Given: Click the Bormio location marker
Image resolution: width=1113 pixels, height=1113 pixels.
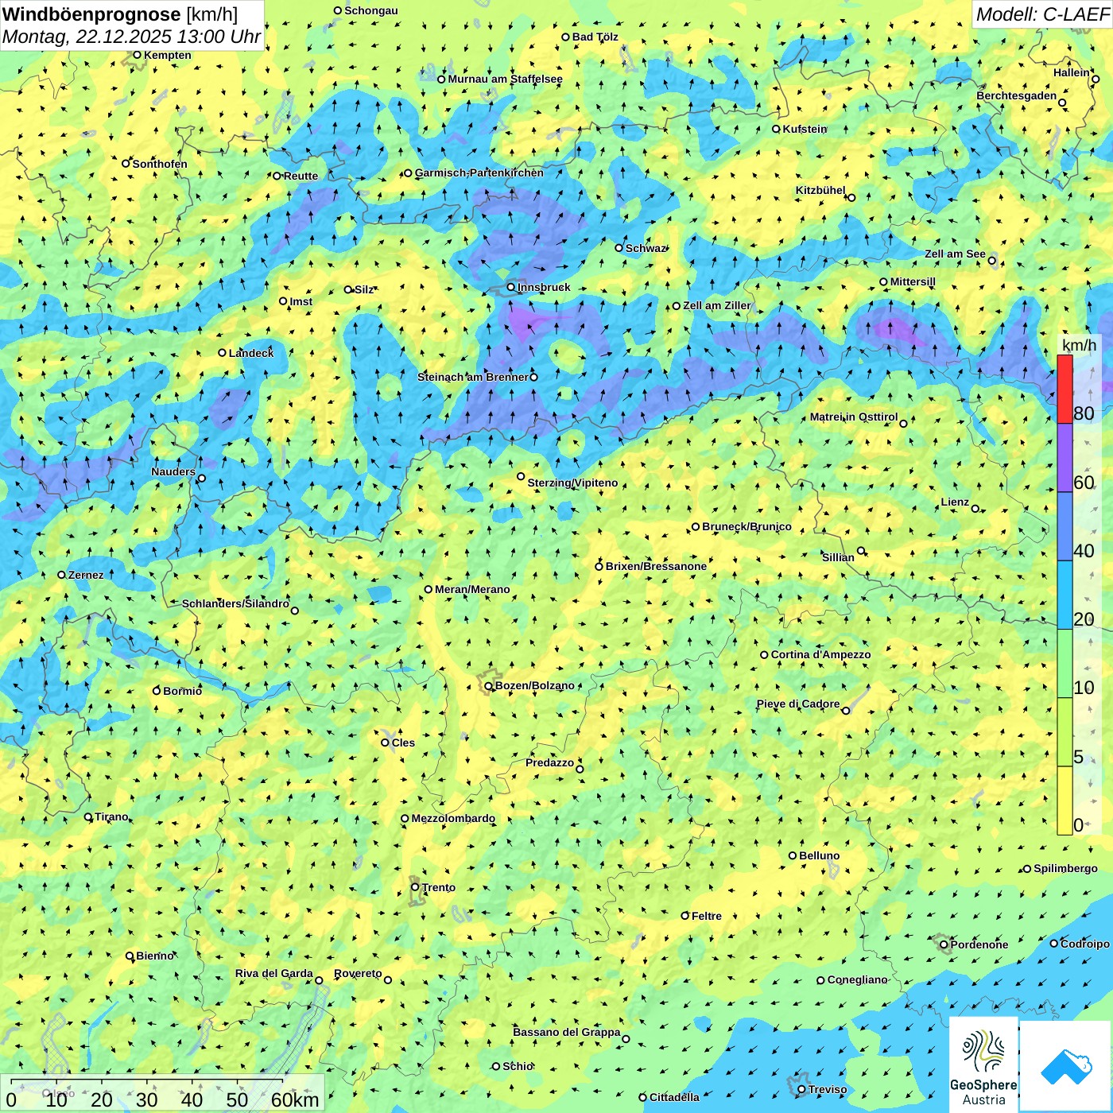Looking at the screenshot, I should coord(157,691).
